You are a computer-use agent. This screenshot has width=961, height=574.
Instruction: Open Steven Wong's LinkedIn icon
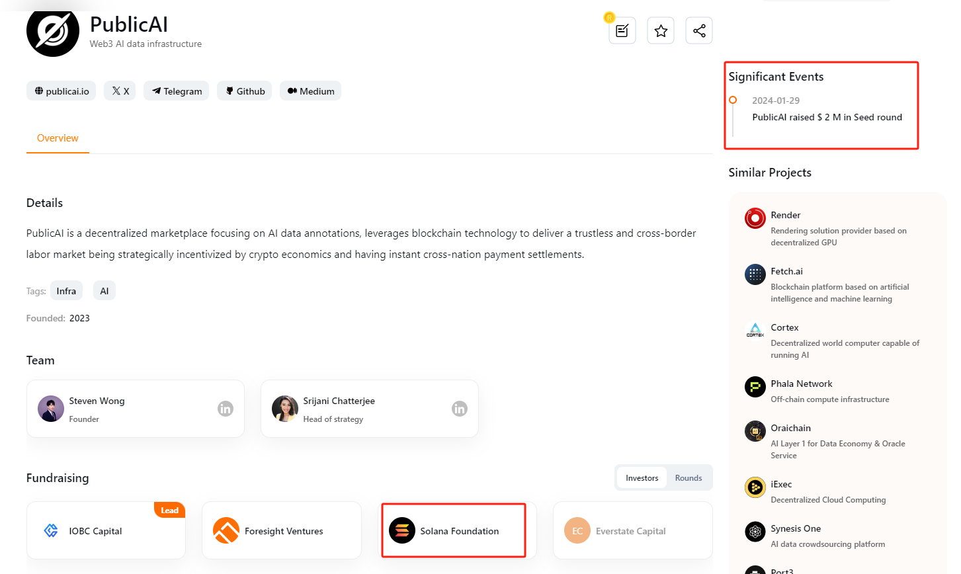[x=226, y=409]
